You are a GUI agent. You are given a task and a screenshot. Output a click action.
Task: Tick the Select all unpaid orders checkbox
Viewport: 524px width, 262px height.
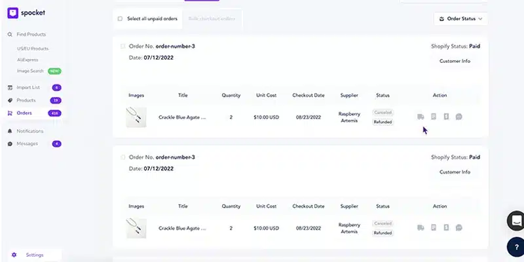click(120, 19)
